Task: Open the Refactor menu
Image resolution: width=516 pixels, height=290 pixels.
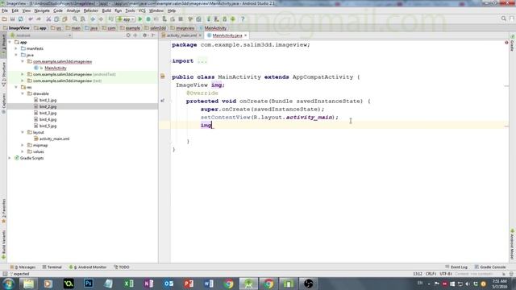Action: [x=91, y=10]
